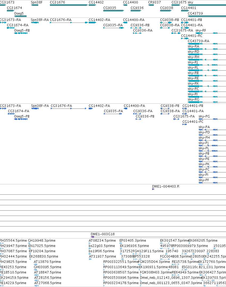The image size is (226, 287).
Task: Select the Oseg5 gene feature
Action: tap(20, 16)
